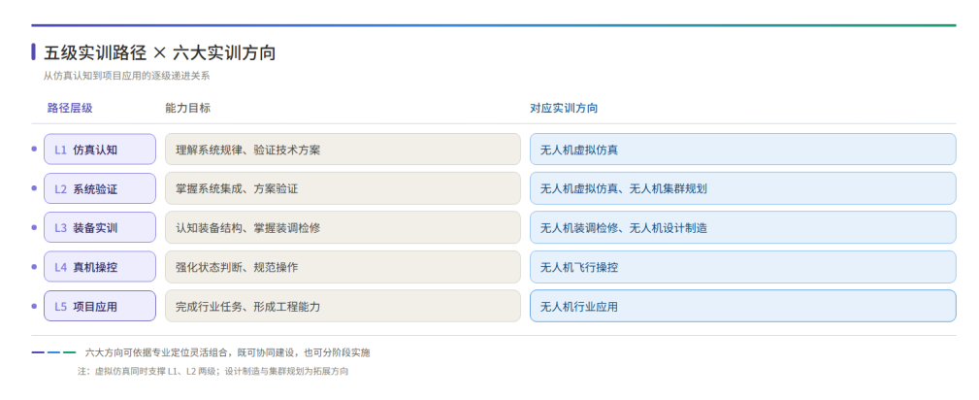Click the note 注：虚拟仿真同时支撑 L1、L2 两级
Viewport: 979px width, 400px height.
point(149,371)
